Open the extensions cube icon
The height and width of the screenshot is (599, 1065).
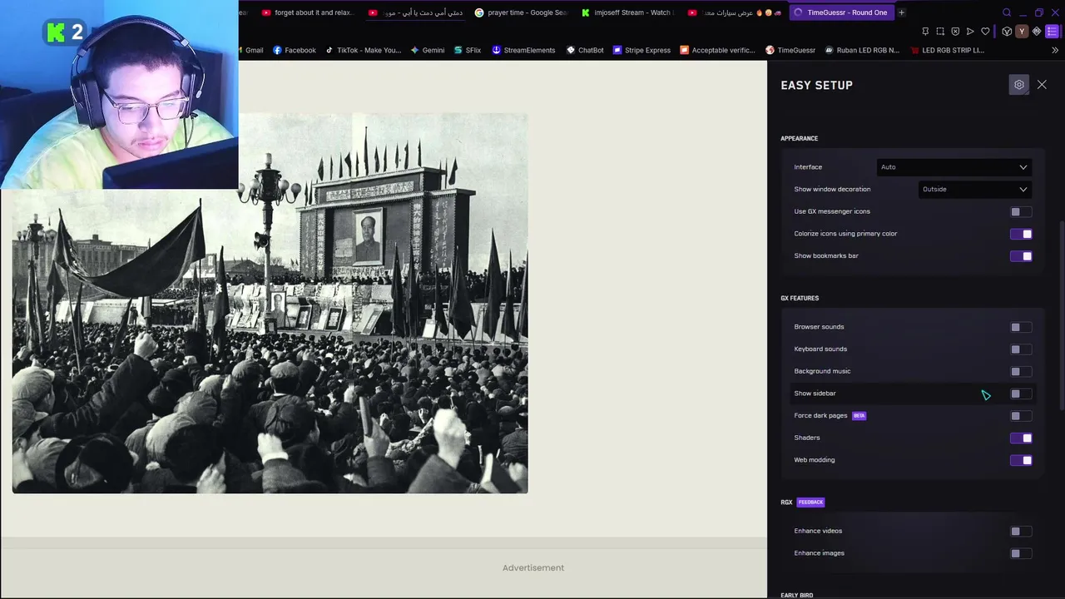(x=1007, y=32)
